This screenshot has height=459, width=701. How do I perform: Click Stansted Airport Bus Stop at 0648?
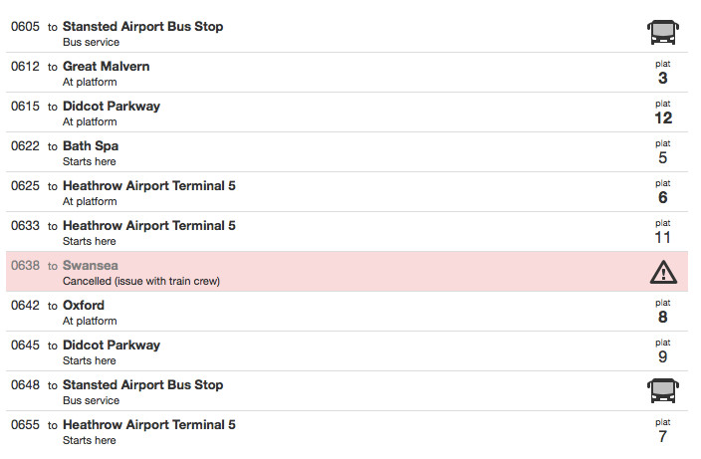pos(142,385)
